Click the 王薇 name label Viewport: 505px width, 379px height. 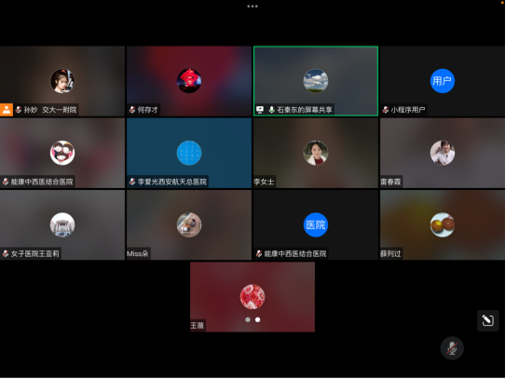point(198,326)
